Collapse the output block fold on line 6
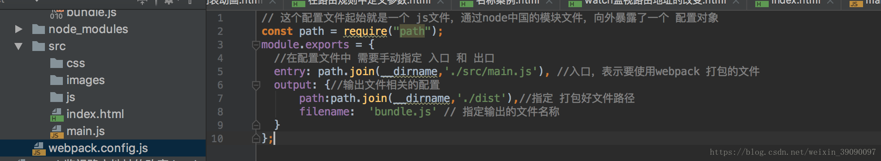Viewport: 881px width, 161px height. click(256, 85)
